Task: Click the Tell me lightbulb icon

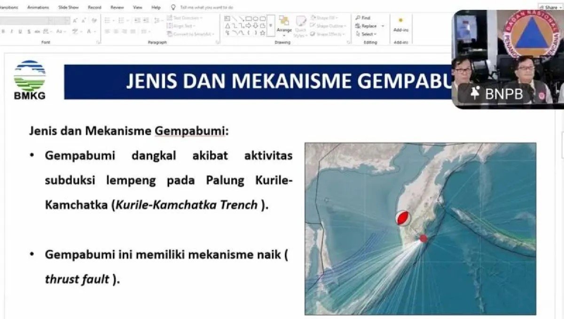Action: click(173, 8)
